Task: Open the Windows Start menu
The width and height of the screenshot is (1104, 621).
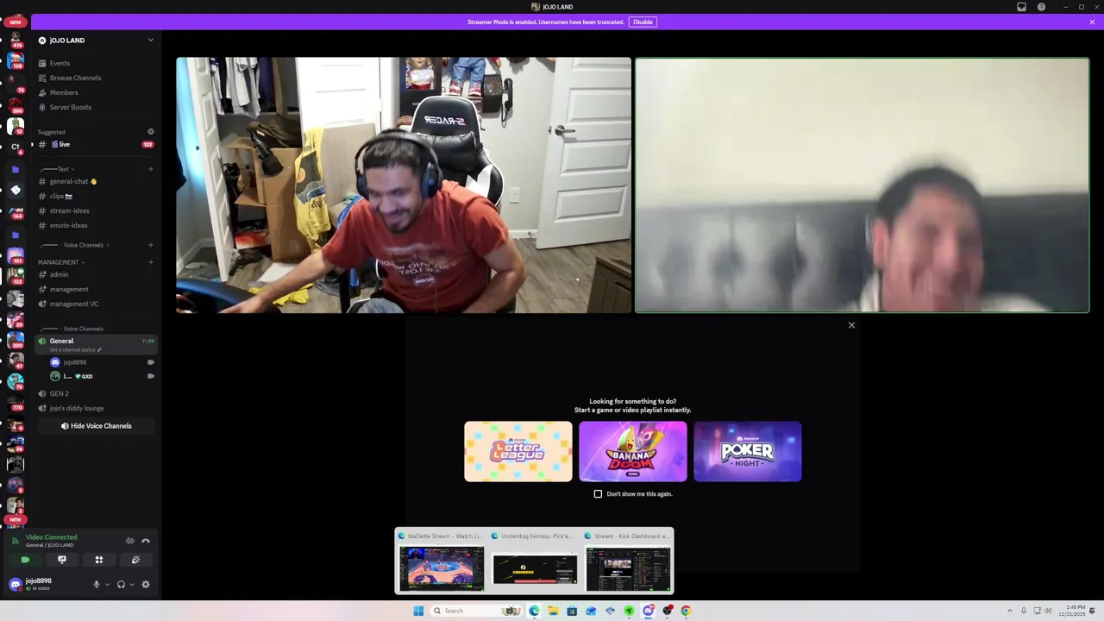Action: [418, 611]
